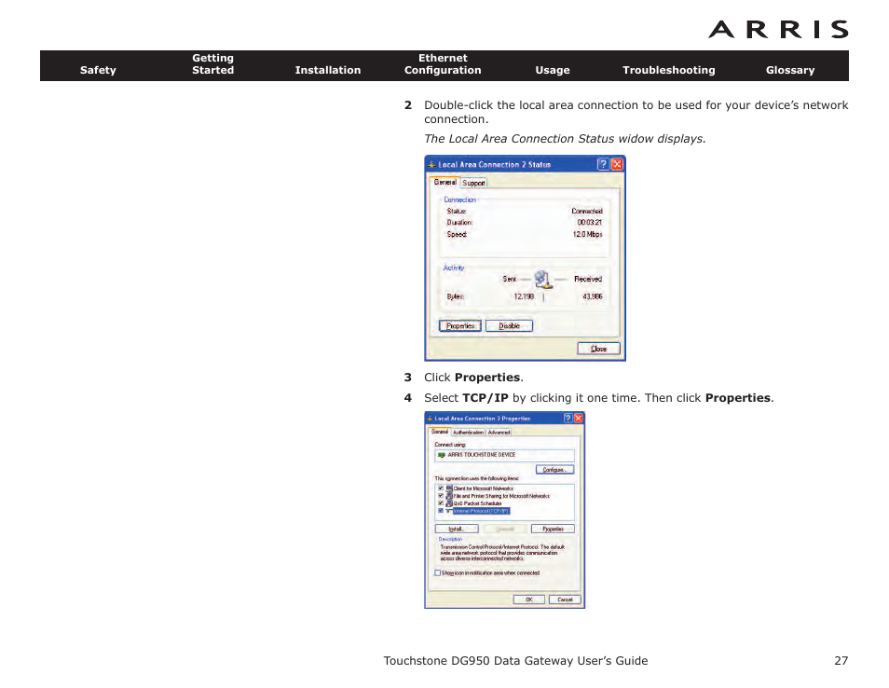Select Internet Protocol (TCP/IP) list entry
This screenshot has height=688, width=889.
pyautogui.click(x=482, y=511)
